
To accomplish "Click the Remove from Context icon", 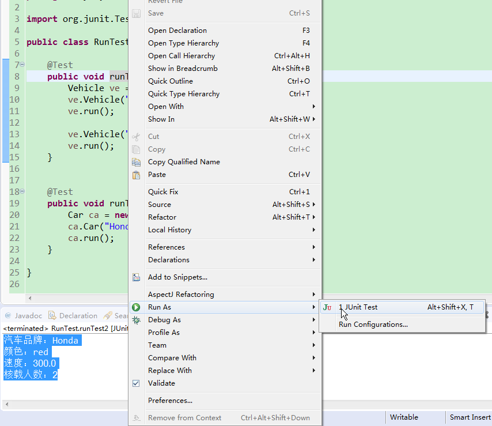I will [136, 418].
